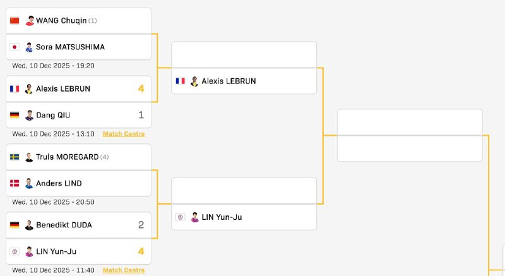Viewport: 505px width, 276px height.
Task: Click Benedikt DUDA's player avatar
Action: pyautogui.click(x=29, y=225)
